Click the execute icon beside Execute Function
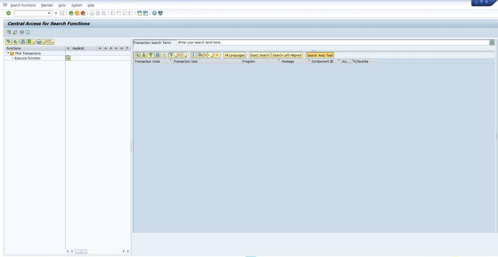The width and height of the screenshot is (498, 257). click(x=68, y=58)
